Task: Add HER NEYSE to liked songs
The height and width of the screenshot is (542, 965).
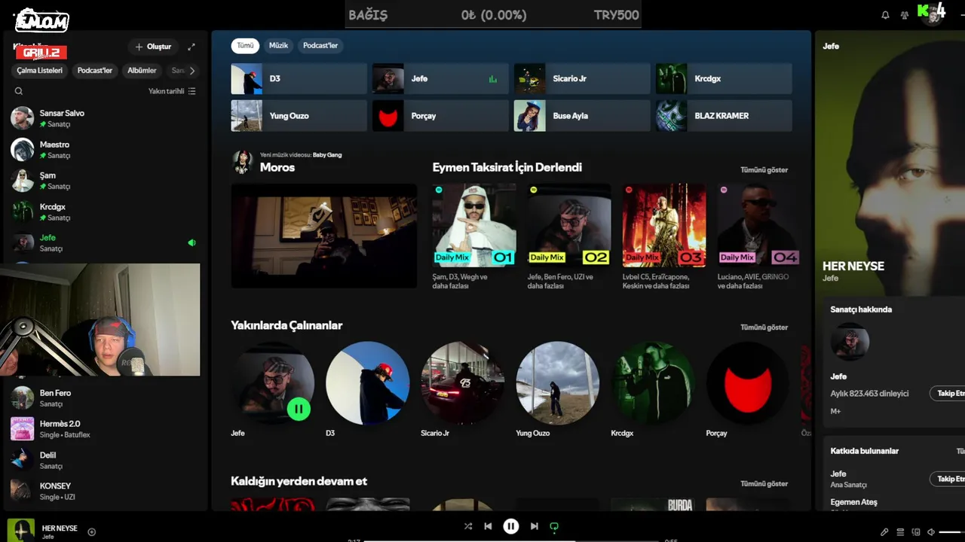Action: click(x=92, y=532)
